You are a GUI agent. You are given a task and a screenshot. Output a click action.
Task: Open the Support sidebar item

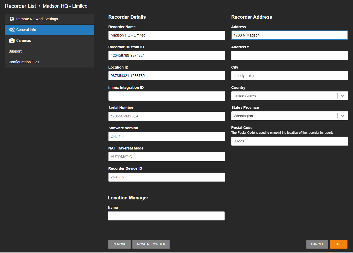(x=49, y=51)
